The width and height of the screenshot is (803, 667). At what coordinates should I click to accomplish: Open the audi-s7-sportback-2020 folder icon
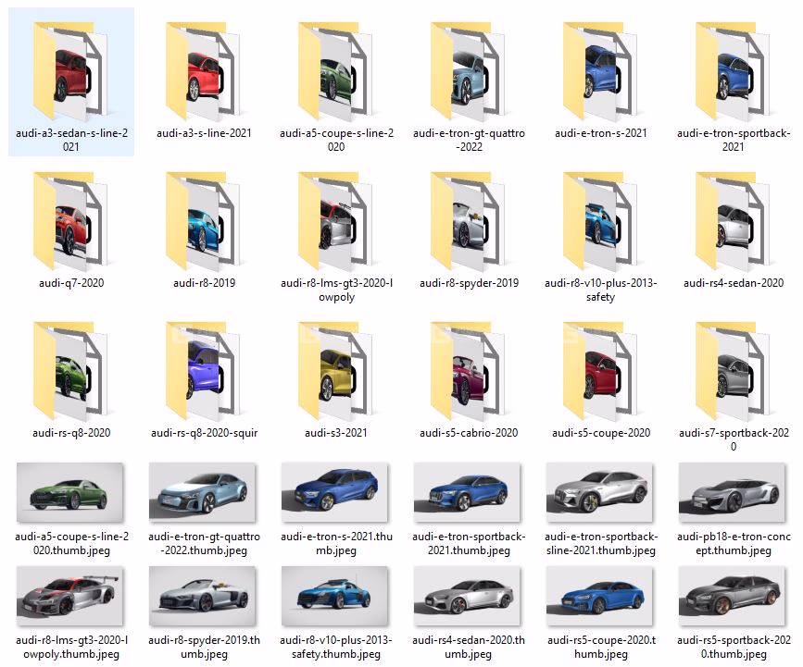coord(734,371)
